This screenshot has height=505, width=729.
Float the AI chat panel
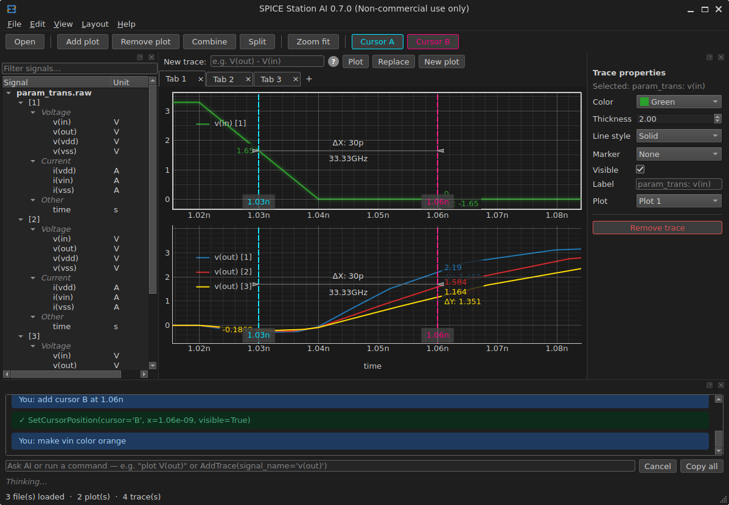(710, 385)
